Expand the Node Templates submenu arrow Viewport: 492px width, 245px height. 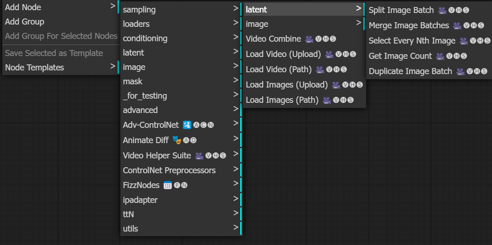point(112,67)
